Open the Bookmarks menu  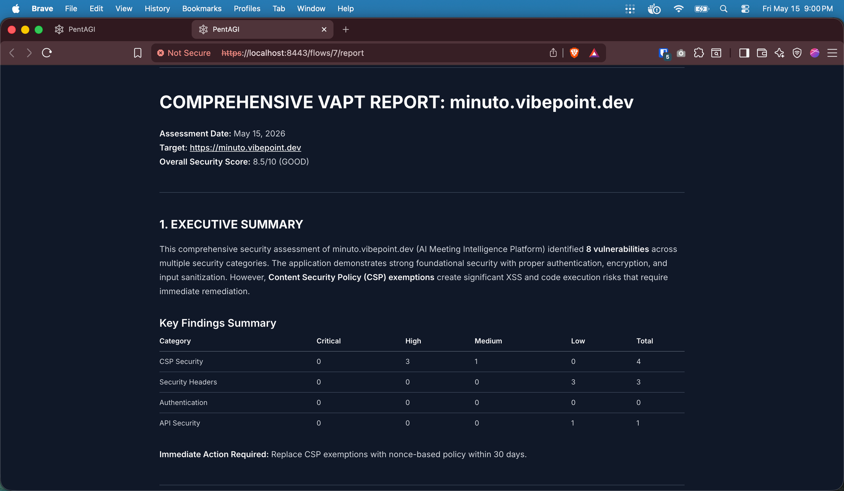pyautogui.click(x=202, y=8)
